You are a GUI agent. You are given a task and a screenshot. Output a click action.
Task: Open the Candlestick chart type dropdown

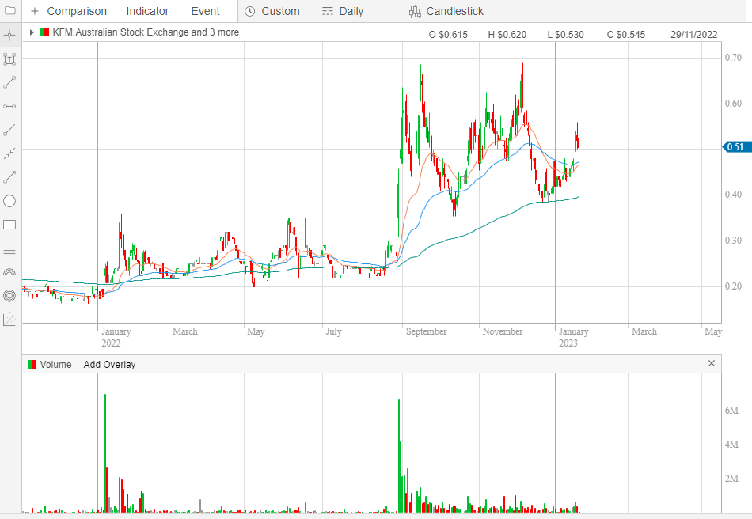[x=454, y=11]
